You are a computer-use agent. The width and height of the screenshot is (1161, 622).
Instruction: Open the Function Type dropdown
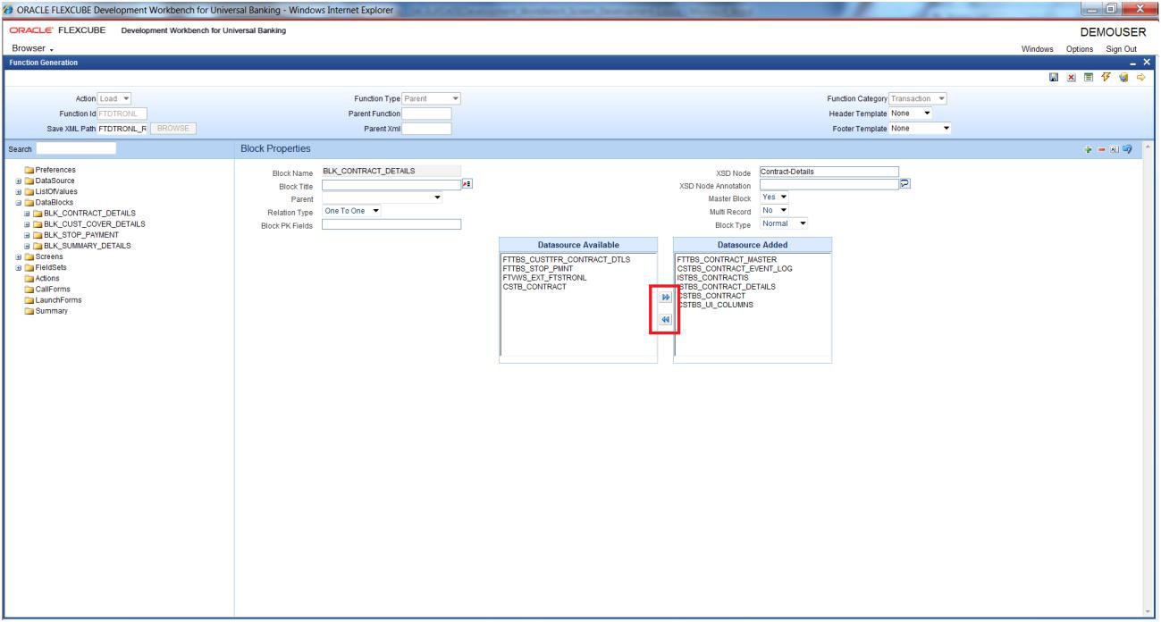432,98
